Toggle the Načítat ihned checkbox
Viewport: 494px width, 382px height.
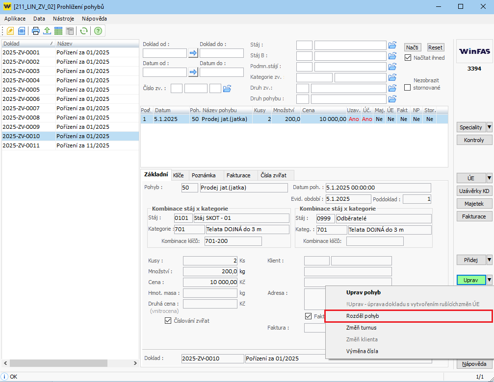click(x=407, y=58)
